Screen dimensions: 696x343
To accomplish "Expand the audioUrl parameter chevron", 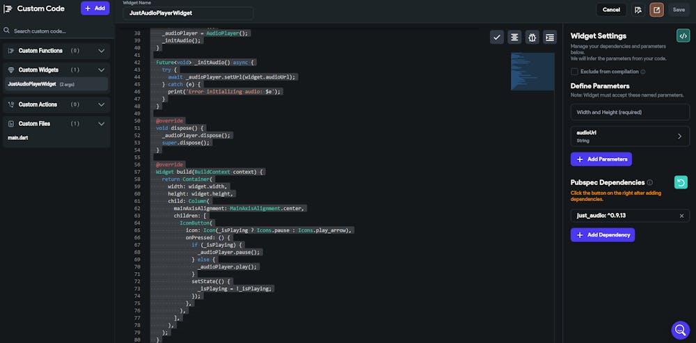I will [x=679, y=136].
